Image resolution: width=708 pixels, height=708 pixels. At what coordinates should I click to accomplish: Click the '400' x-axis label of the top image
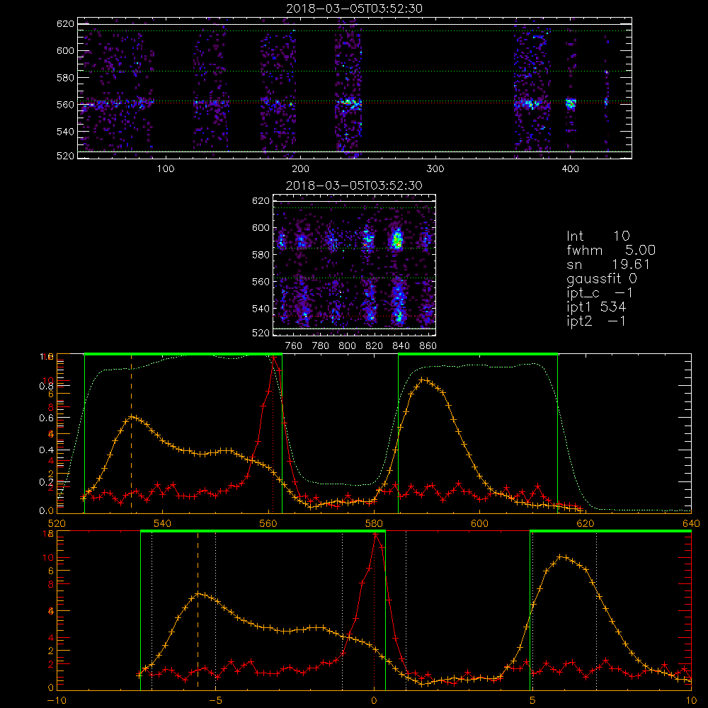tap(570, 169)
